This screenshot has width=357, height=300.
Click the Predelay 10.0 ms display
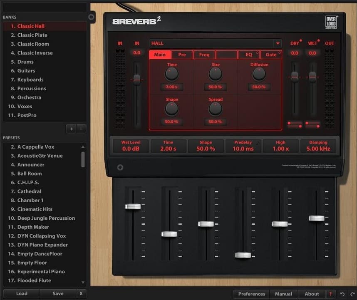click(243, 146)
